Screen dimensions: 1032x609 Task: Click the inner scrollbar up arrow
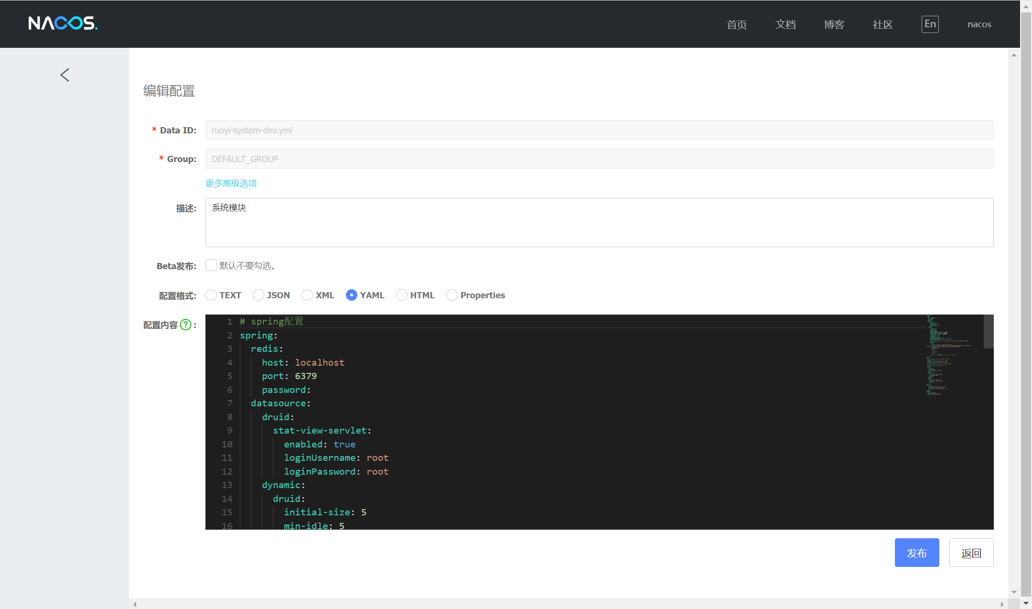(x=1014, y=55)
